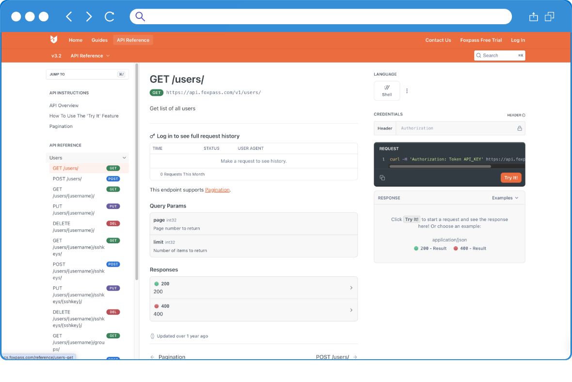The image size is (572, 382).
Task: Open the Home menu item
Action: [x=76, y=40]
